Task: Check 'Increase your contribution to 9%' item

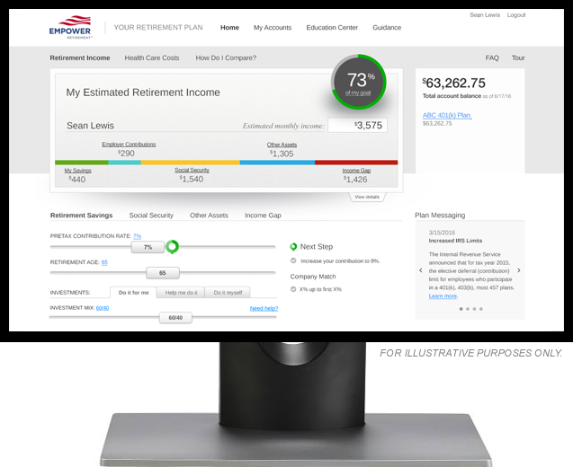Action: [x=293, y=260]
